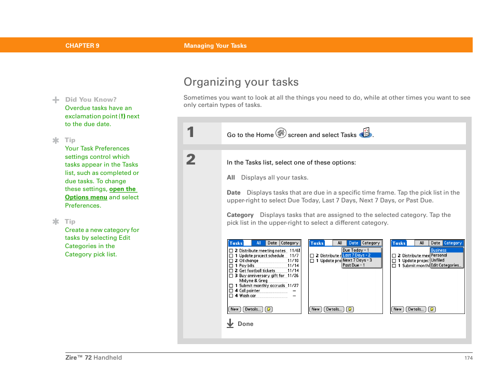The height and width of the screenshot is (383, 495).
Task: Click the page number 174
Action: point(469,358)
